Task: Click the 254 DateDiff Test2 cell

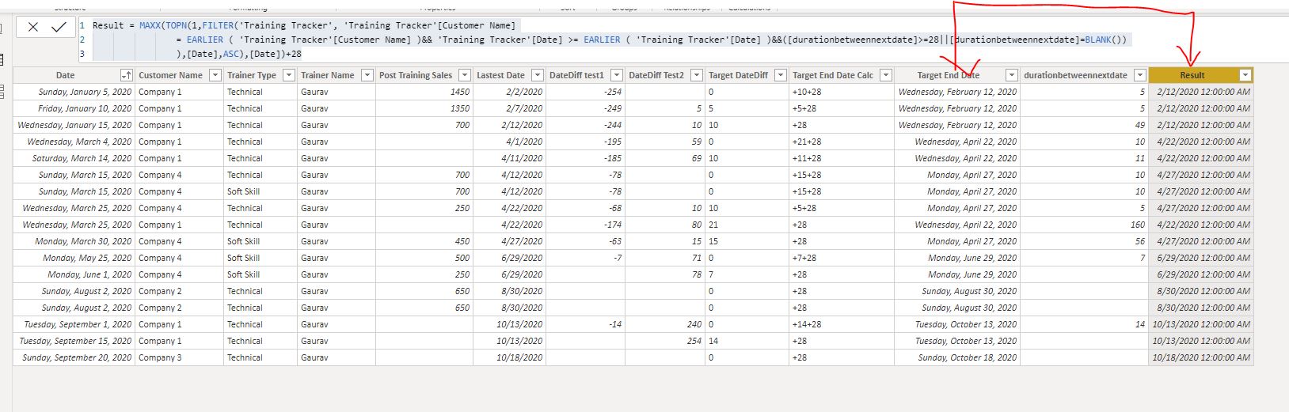Action: tap(665, 341)
